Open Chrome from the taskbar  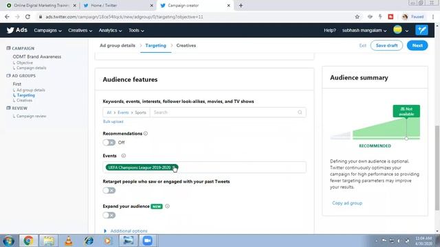point(28,241)
